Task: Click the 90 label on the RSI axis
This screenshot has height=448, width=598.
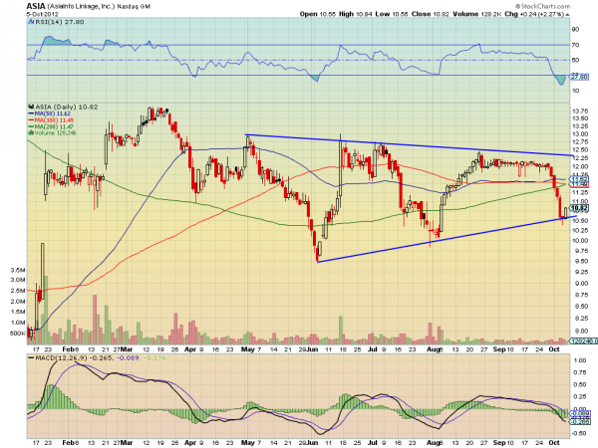Action: (x=575, y=29)
